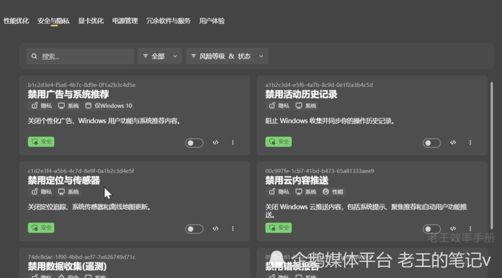The image size is (502, 278).
Task: Click 系统 tag on 禁用活动历史记录 card
Action: coord(306,106)
